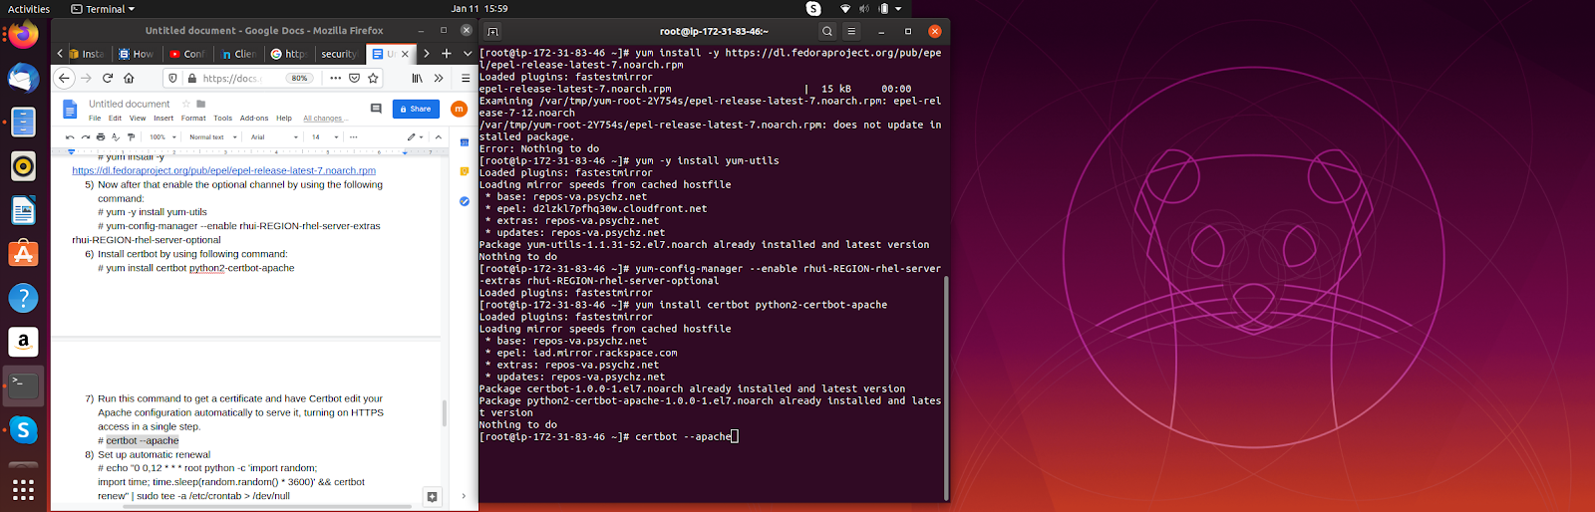Open comment history in Google Docs

(376, 109)
